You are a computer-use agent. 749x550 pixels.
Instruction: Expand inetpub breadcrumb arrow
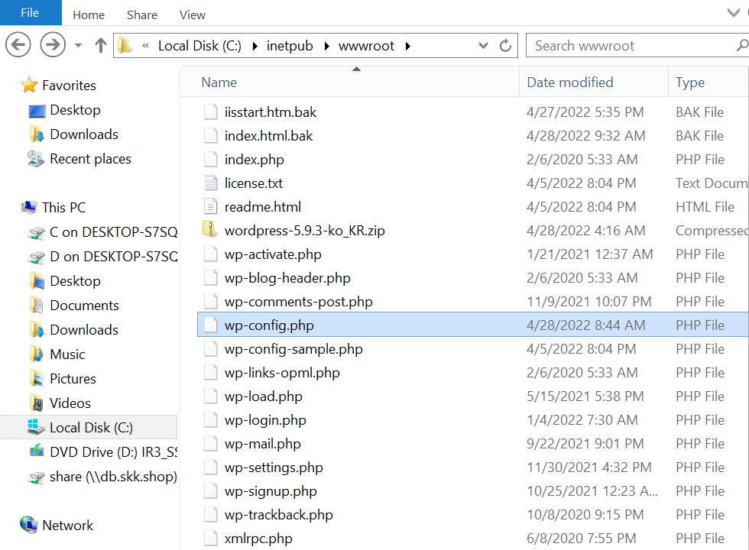(x=327, y=46)
